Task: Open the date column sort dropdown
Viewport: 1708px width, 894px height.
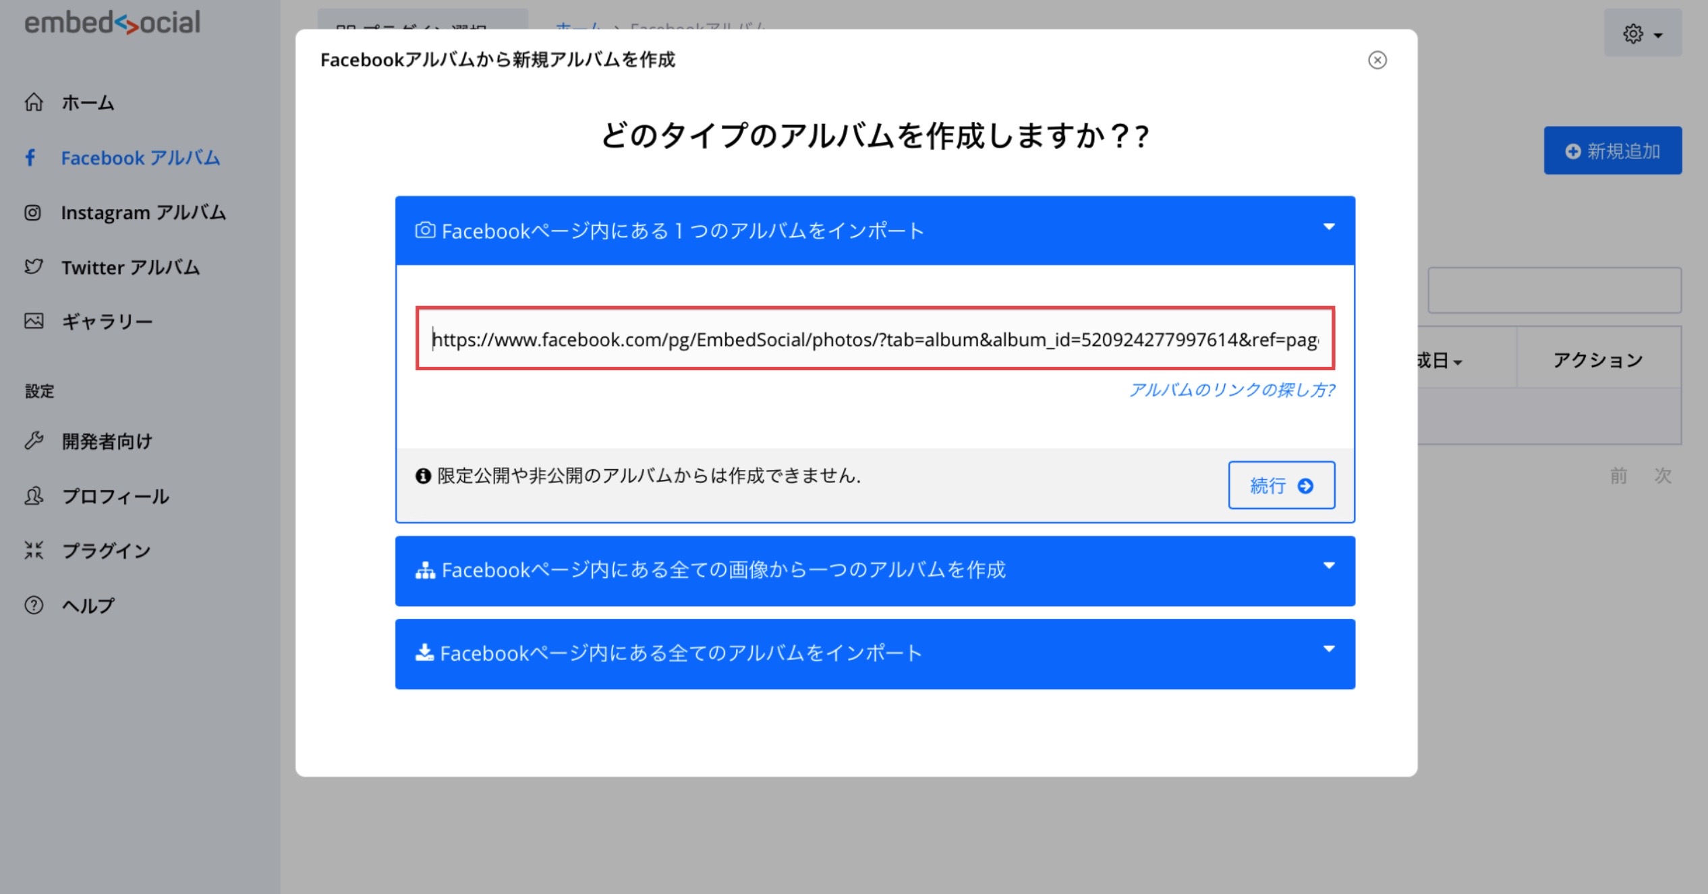Action: (x=1458, y=363)
